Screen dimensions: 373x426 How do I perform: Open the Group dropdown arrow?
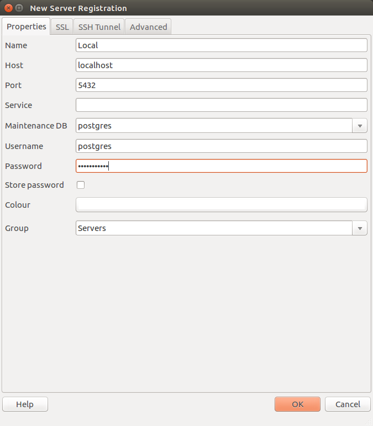(360, 228)
